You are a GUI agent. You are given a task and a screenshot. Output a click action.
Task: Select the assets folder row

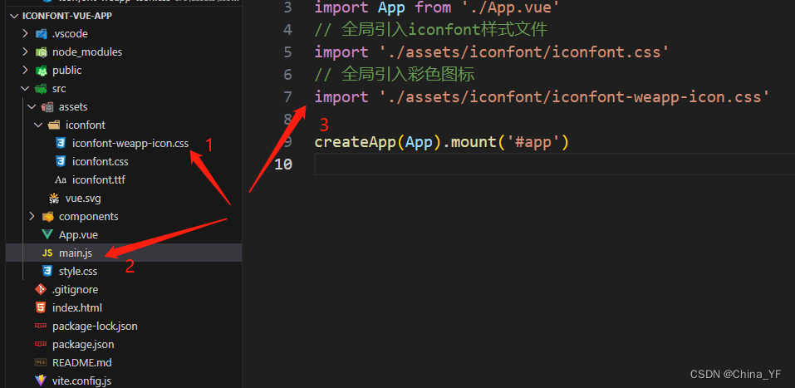124,107
